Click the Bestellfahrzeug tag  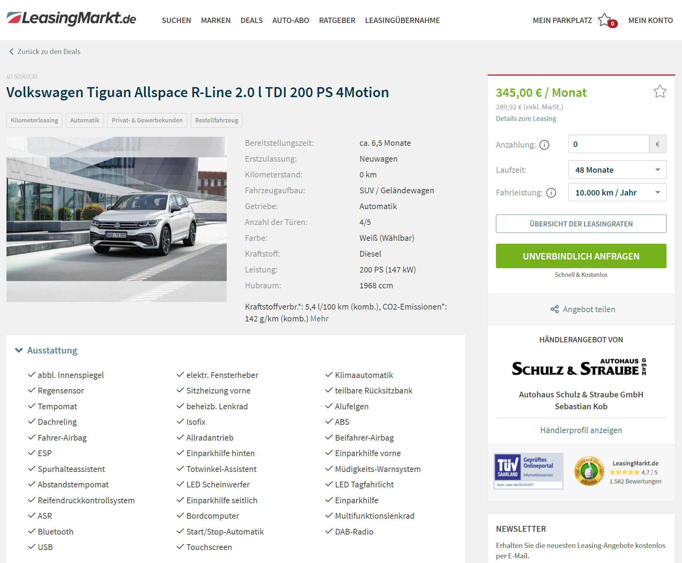point(217,120)
